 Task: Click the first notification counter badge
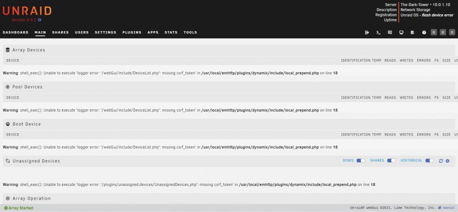pyautogui.click(x=434, y=33)
